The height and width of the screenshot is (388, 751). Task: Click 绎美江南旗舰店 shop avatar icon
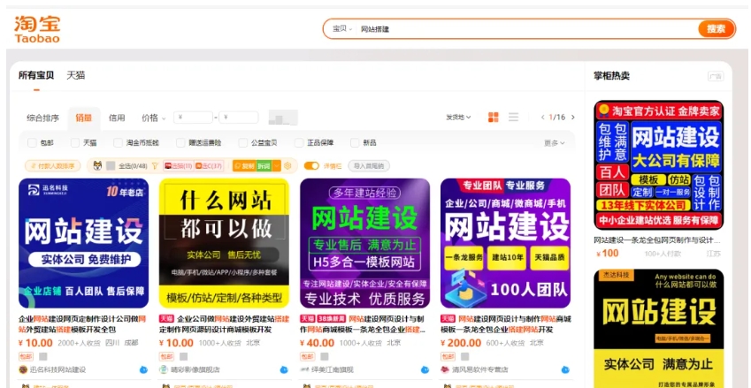coord(304,369)
